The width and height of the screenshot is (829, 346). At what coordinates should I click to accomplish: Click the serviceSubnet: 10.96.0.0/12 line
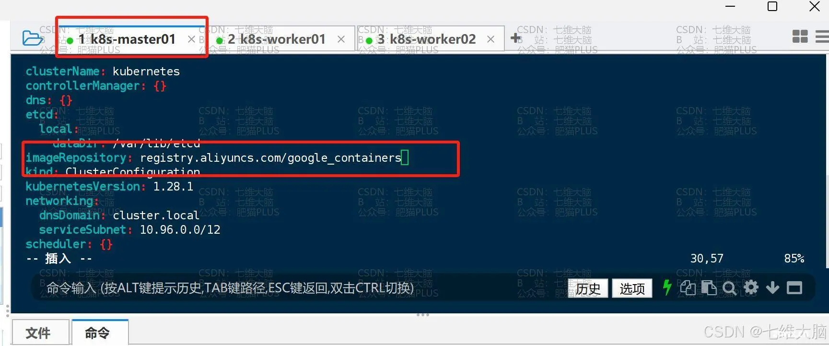tap(129, 230)
